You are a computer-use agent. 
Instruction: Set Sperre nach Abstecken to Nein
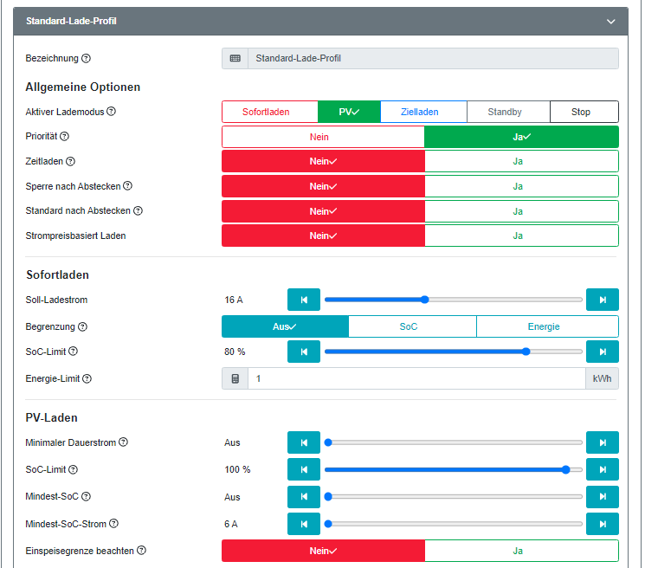[323, 186]
